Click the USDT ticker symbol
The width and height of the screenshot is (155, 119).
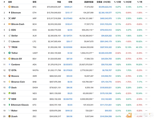(x=35, y=53)
